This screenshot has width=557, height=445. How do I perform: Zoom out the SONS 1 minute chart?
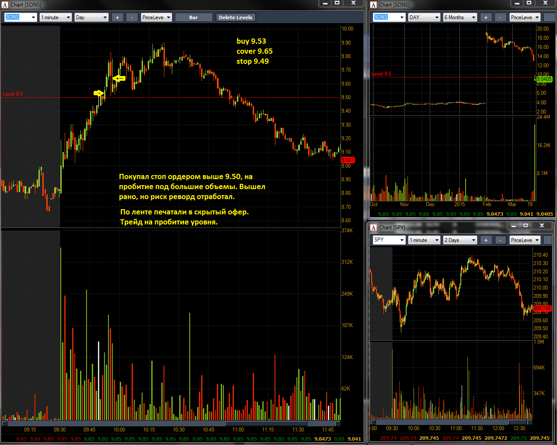(x=132, y=17)
